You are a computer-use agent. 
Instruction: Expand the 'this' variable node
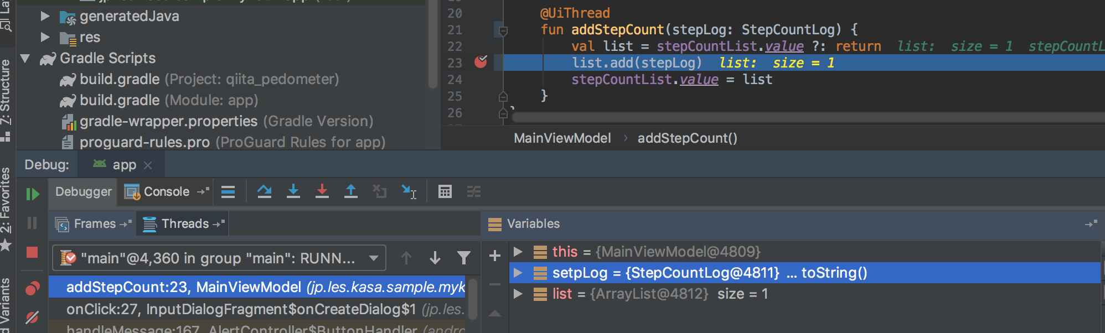tap(518, 252)
